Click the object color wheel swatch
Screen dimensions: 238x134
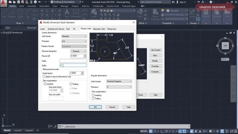click(x=163, y=10)
